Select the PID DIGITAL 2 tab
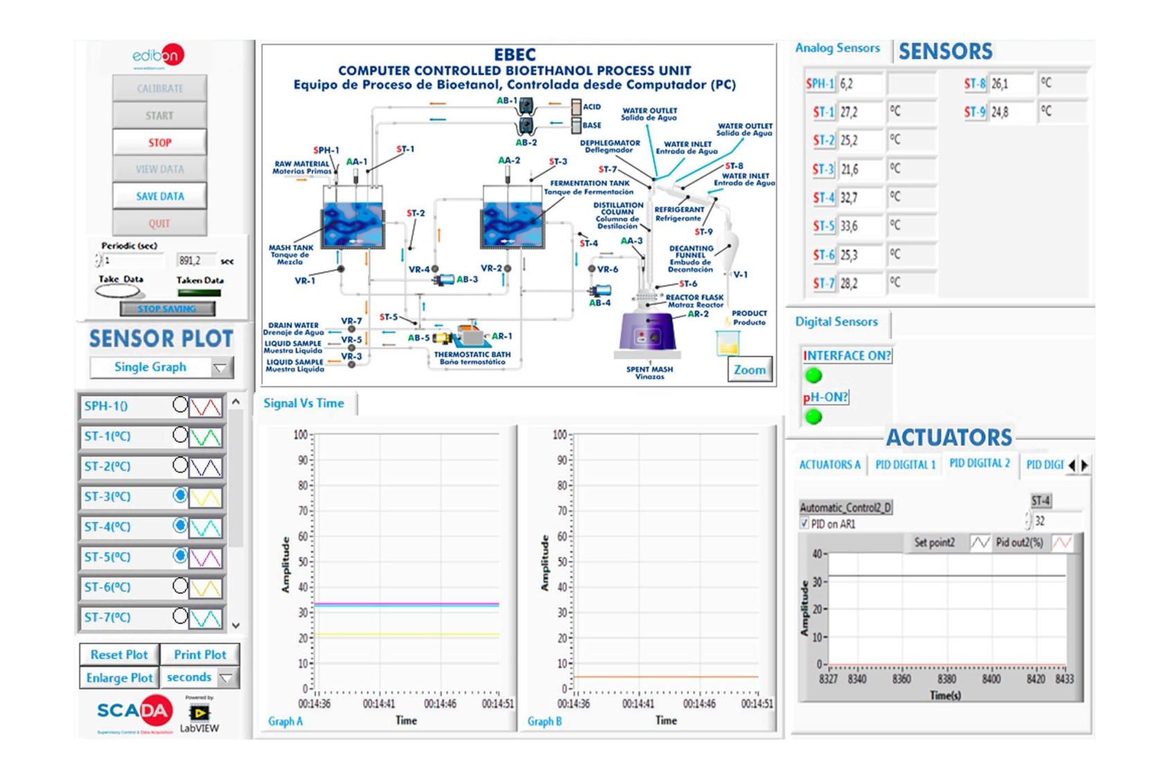The image size is (1169, 779). pyautogui.click(x=979, y=463)
